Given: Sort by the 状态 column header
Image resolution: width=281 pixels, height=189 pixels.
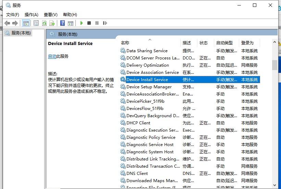Looking at the screenshot, I should (206, 43).
